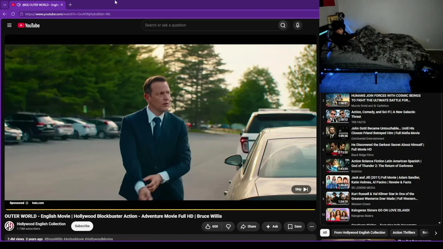Viewport: 443px width, 249px height.
Task: Open the browser tab list dropdown
Action: [4, 5]
